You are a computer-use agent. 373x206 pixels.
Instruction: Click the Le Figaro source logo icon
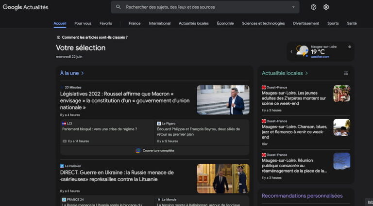pos(159,124)
